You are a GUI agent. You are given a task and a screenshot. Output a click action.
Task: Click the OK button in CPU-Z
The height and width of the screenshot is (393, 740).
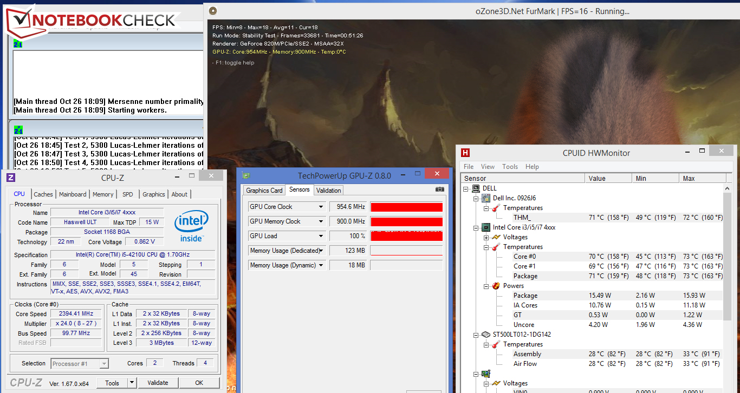point(199,383)
